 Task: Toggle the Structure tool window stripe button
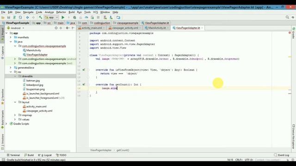pyautogui.click(x=2, y=142)
